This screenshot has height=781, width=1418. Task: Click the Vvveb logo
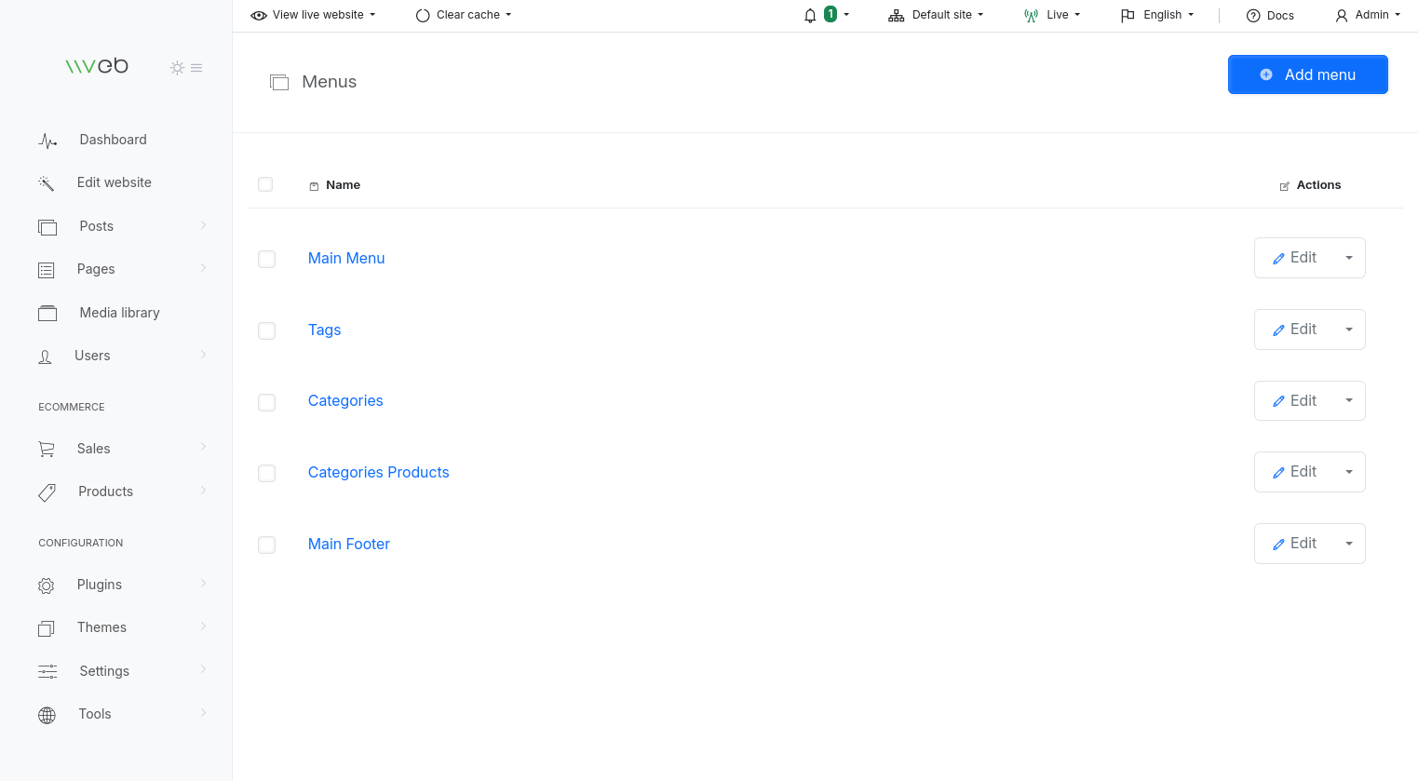[97, 66]
